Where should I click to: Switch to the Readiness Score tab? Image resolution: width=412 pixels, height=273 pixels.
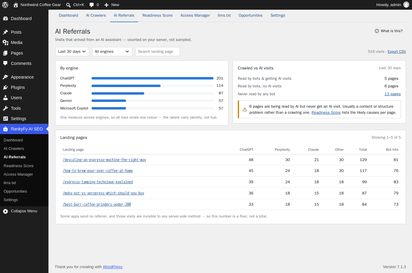(x=158, y=15)
